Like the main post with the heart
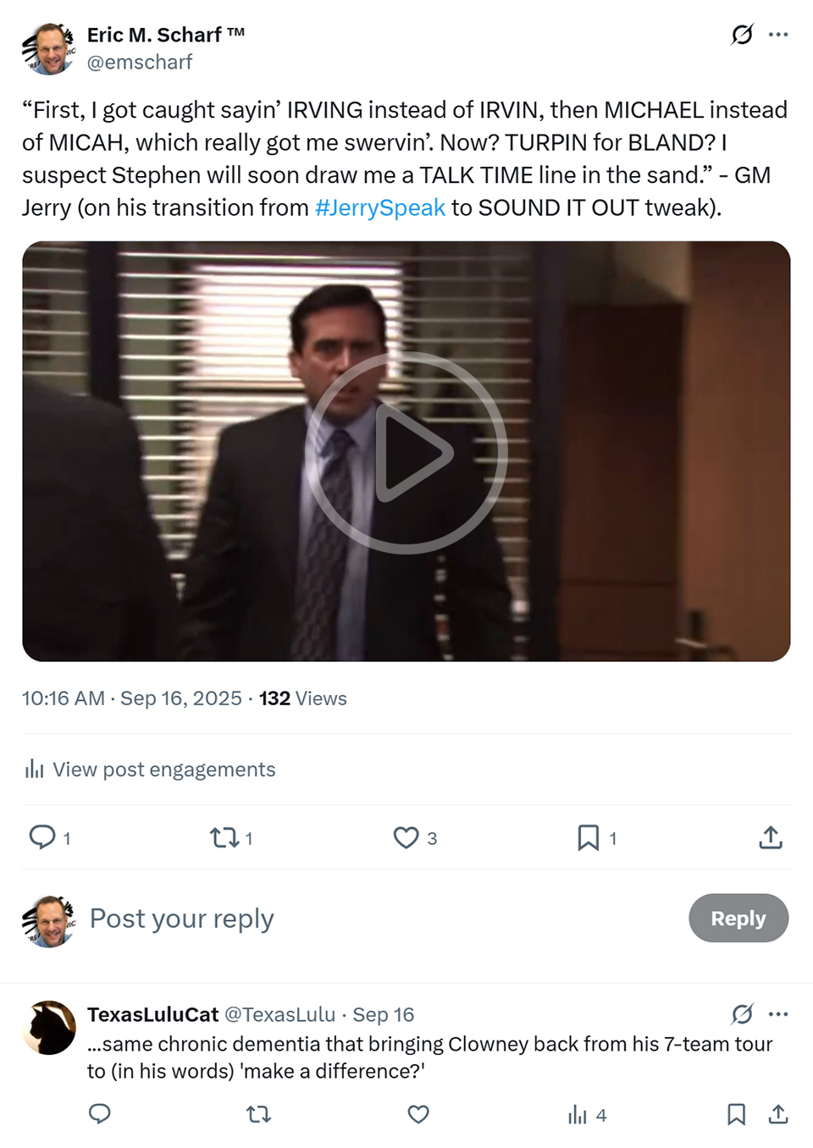Image resolution: width=813 pixels, height=1148 pixels. click(406, 837)
